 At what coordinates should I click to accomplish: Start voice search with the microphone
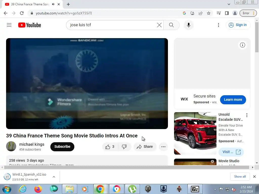[x=188, y=25]
